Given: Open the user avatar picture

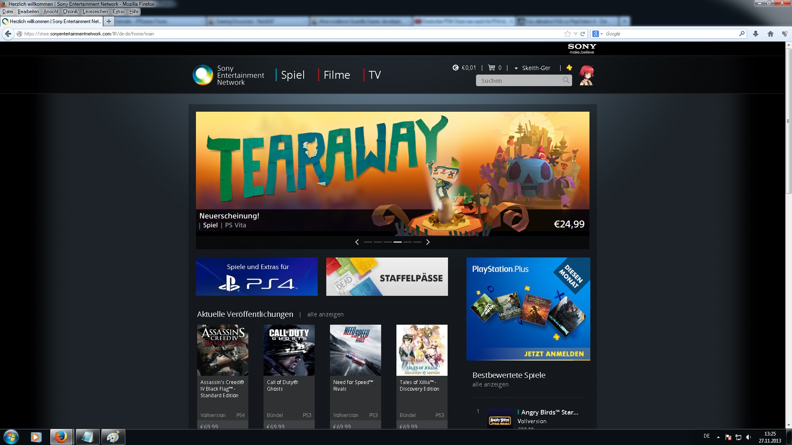Looking at the screenshot, I should coord(586,75).
